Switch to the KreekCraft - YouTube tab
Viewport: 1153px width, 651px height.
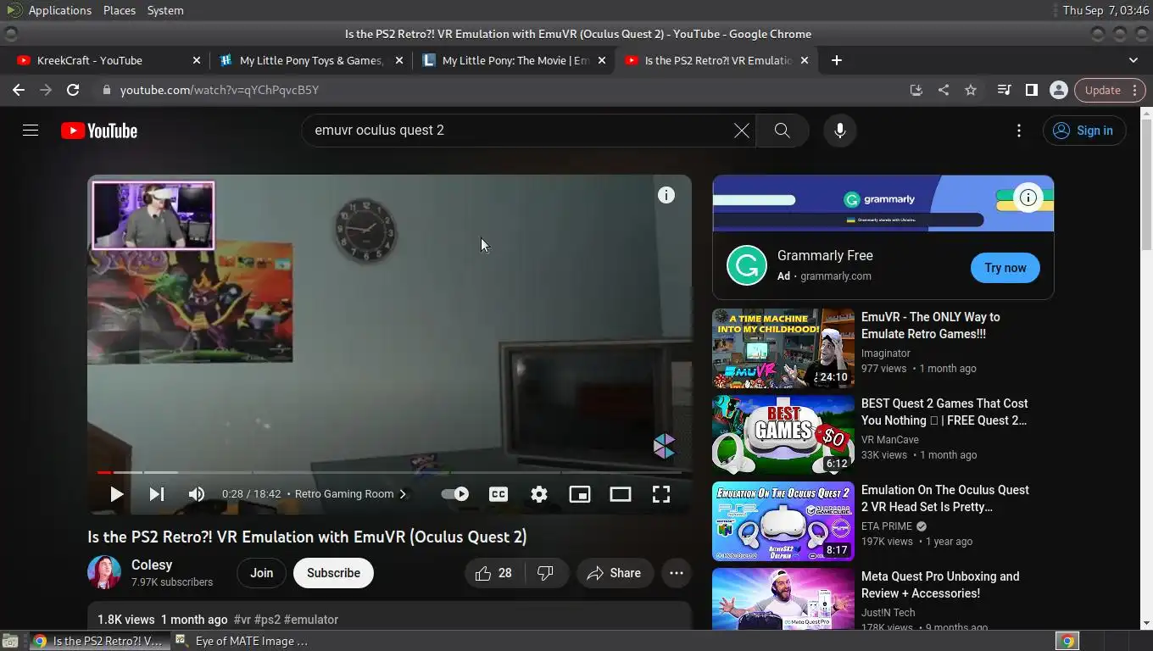[x=108, y=60]
